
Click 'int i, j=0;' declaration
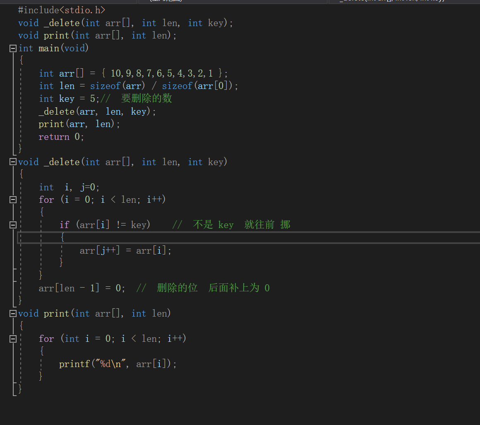(x=69, y=187)
